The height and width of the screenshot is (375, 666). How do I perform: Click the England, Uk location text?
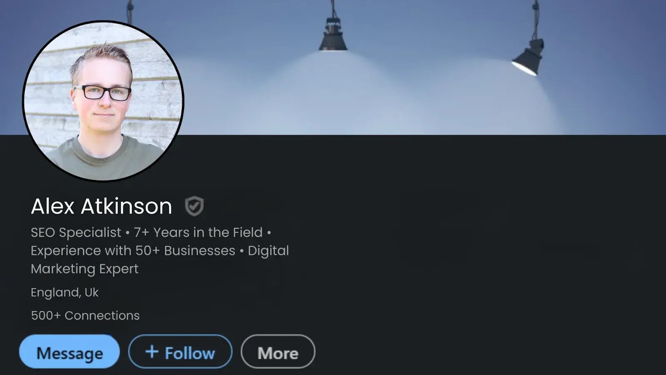65,292
